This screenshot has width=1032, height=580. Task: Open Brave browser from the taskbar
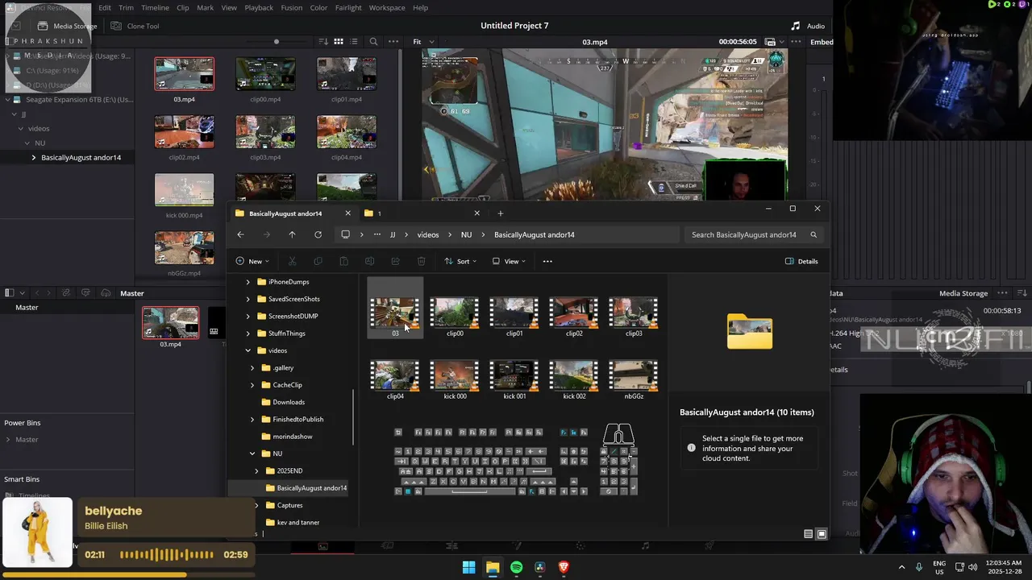click(564, 567)
